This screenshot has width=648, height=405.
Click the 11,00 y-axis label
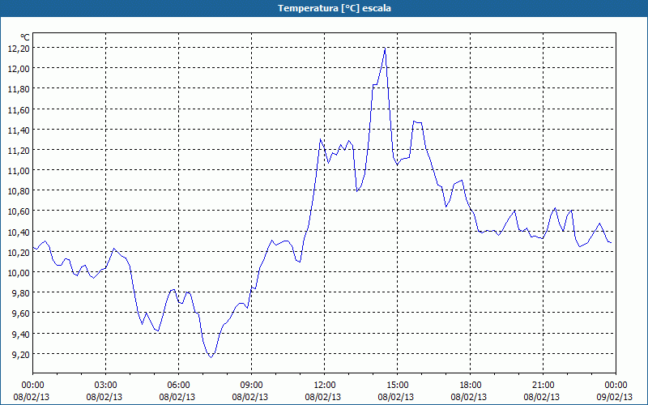click(x=19, y=171)
